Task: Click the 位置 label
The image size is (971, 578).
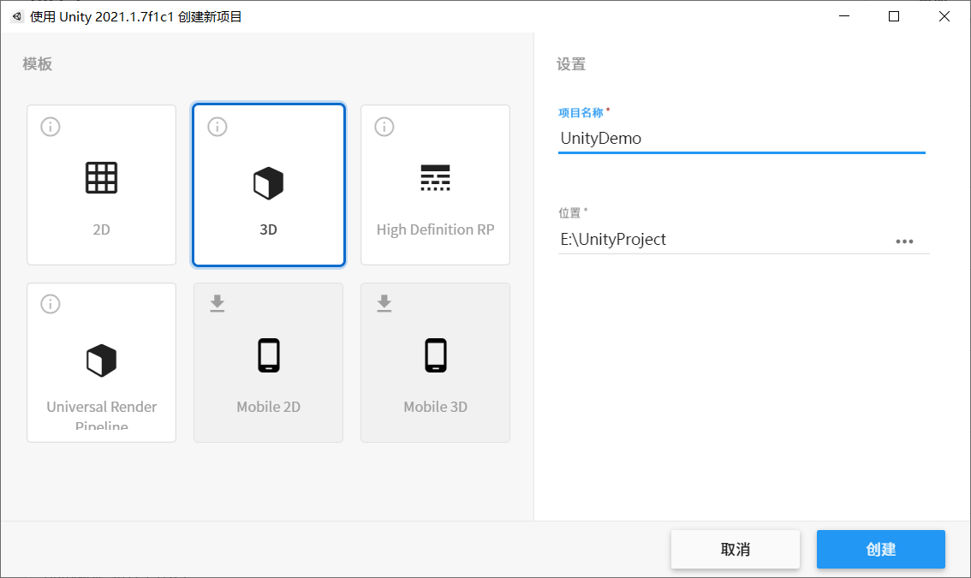Action: (569, 213)
